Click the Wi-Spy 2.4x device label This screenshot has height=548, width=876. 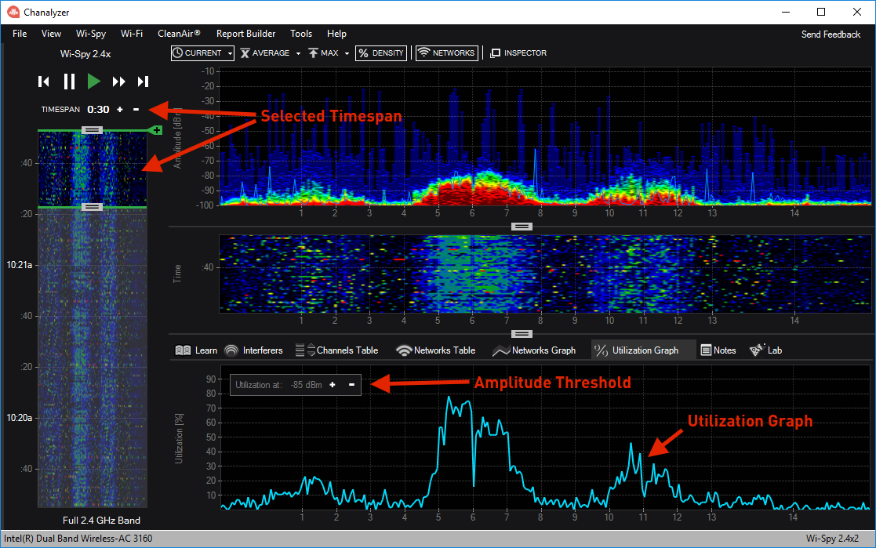tap(85, 54)
